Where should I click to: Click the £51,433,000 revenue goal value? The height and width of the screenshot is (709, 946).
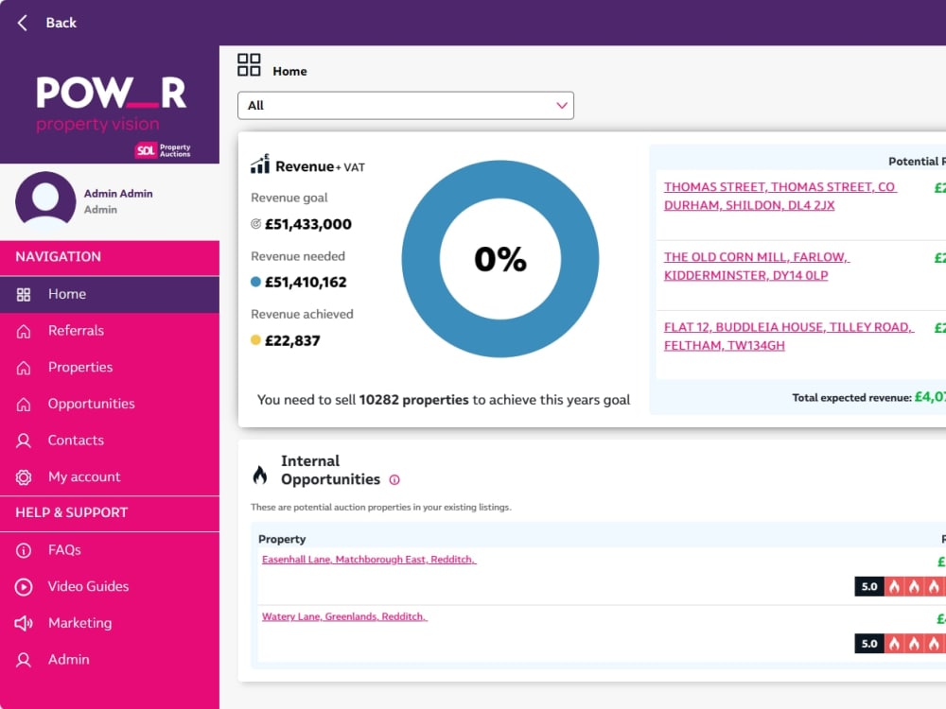coord(308,224)
